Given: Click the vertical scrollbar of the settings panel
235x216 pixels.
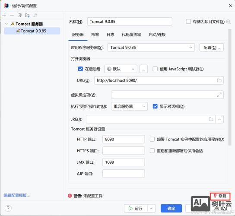Looking at the screenshot, I should (x=230, y=87).
